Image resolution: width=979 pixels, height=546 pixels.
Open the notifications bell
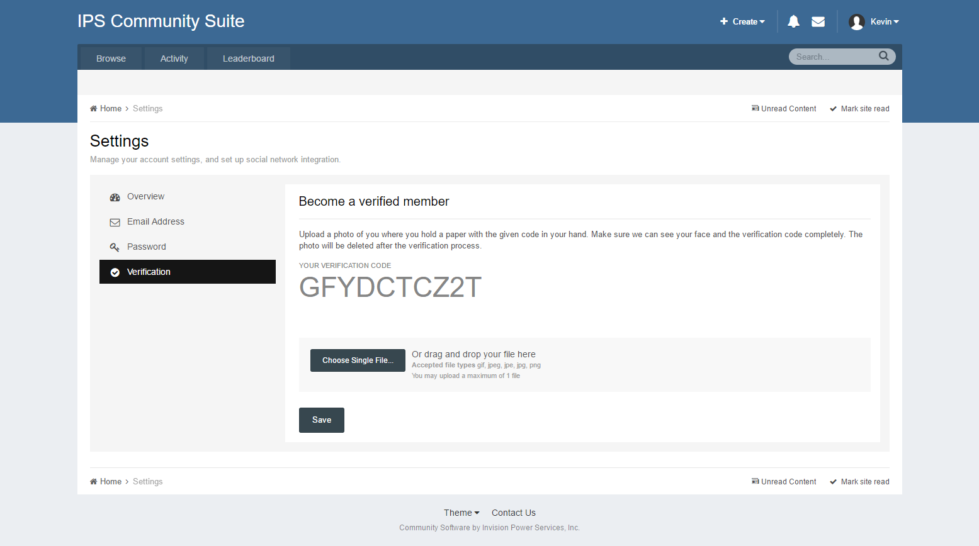coord(793,21)
